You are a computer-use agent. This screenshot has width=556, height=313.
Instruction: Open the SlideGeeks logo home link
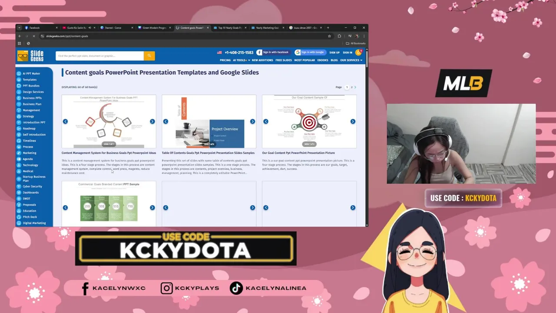(x=30, y=56)
